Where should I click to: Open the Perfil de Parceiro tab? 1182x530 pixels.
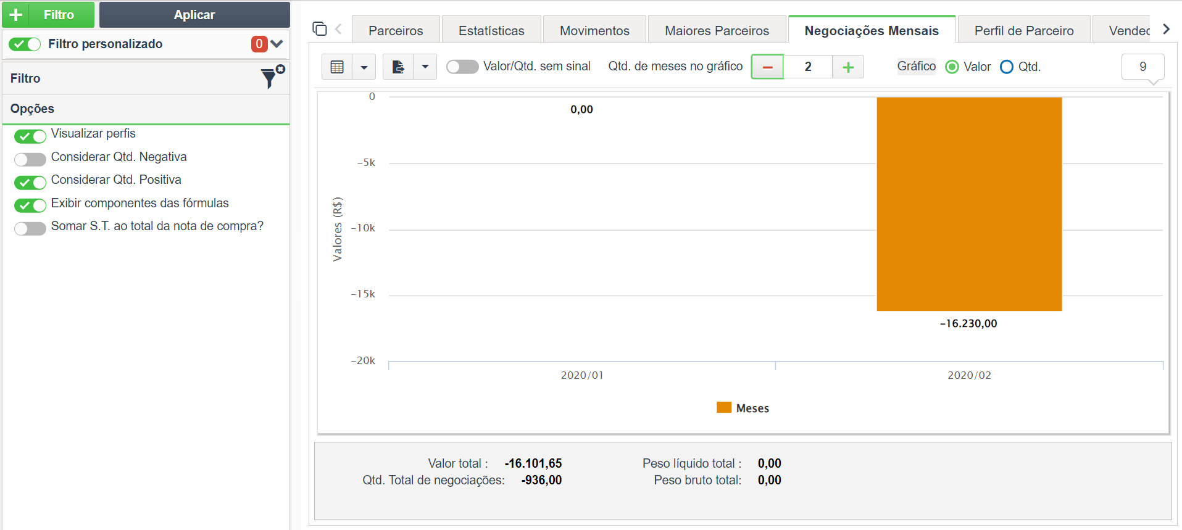coord(1024,30)
